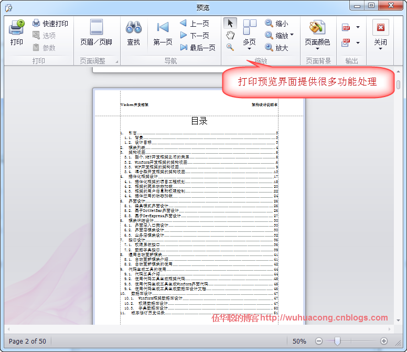407x352 pixels.
Task: Click 缩小 zoom out
Action: (277, 24)
